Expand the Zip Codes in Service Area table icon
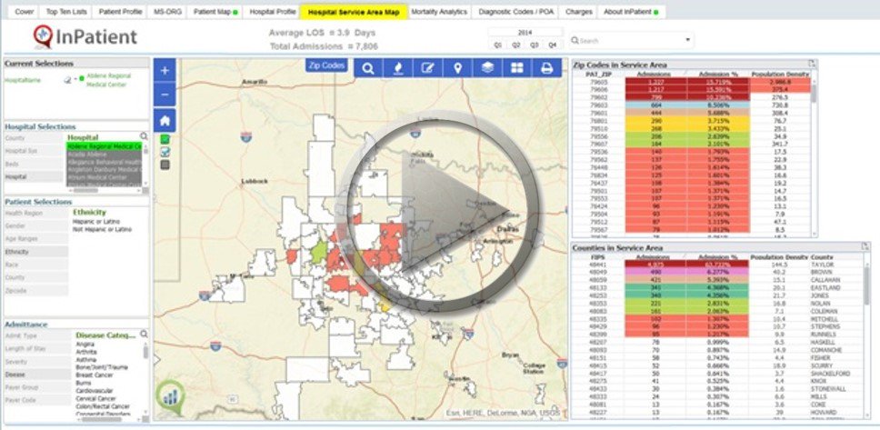 (x=811, y=64)
